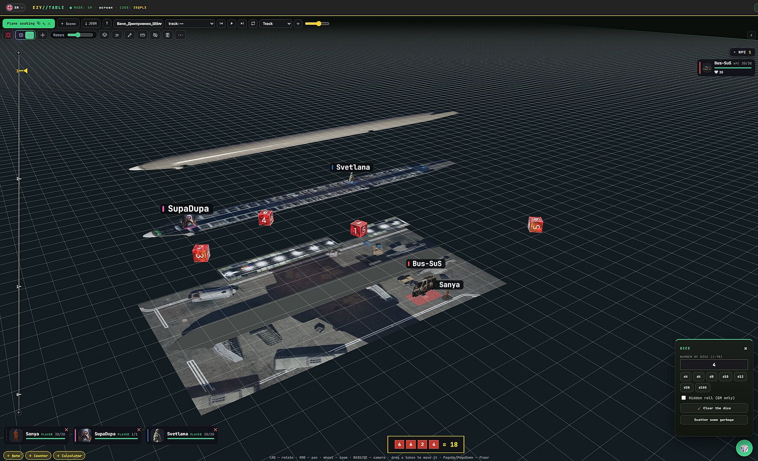758x461 pixels.
Task: Toggle track loop mode
Action: coord(253,23)
